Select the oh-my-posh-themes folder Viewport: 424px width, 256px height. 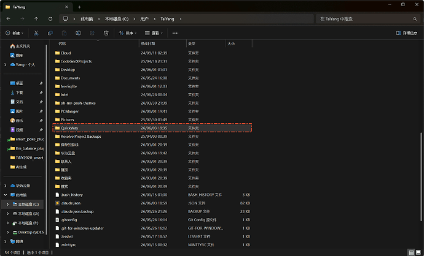coord(152,103)
